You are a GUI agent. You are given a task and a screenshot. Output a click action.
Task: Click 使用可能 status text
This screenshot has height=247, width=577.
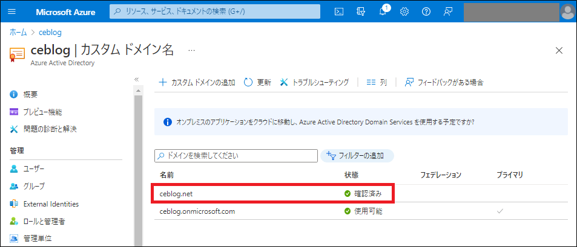(368, 211)
